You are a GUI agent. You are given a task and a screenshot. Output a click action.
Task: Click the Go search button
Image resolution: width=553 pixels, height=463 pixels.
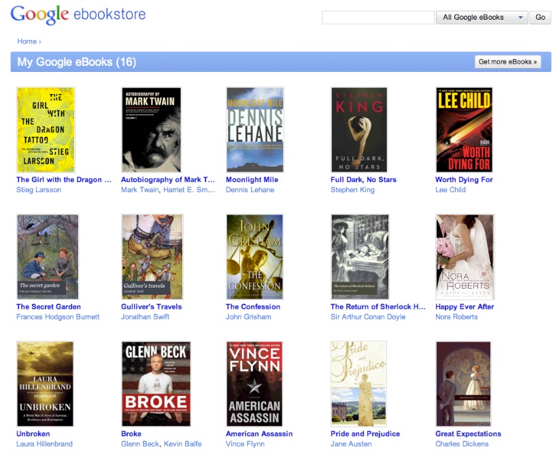tap(540, 17)
